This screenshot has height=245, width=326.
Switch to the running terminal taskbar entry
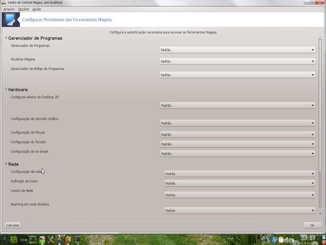78,240
